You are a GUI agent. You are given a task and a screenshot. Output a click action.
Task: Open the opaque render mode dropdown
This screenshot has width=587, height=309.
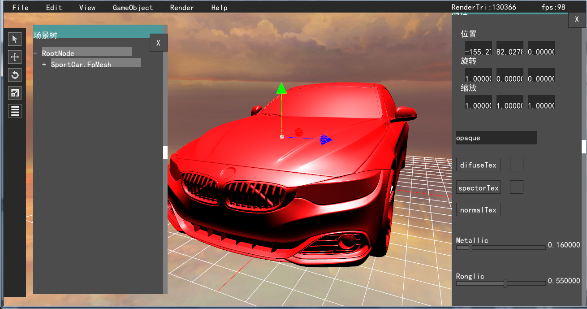[x=496, y=138]
